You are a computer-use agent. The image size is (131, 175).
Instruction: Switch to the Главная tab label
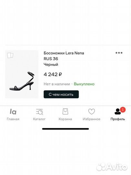click(x=13, y=119)
